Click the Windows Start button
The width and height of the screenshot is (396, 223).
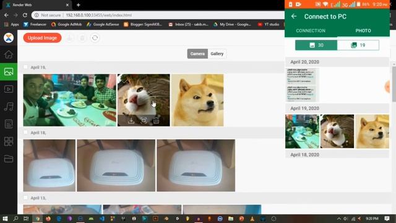pyautogui.click(x=5, y=219)
